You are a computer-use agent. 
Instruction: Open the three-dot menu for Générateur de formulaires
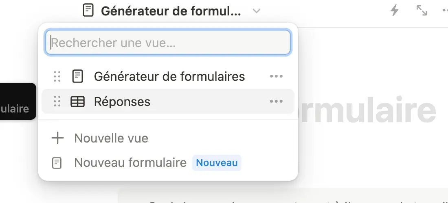click(x=276, y=76)
